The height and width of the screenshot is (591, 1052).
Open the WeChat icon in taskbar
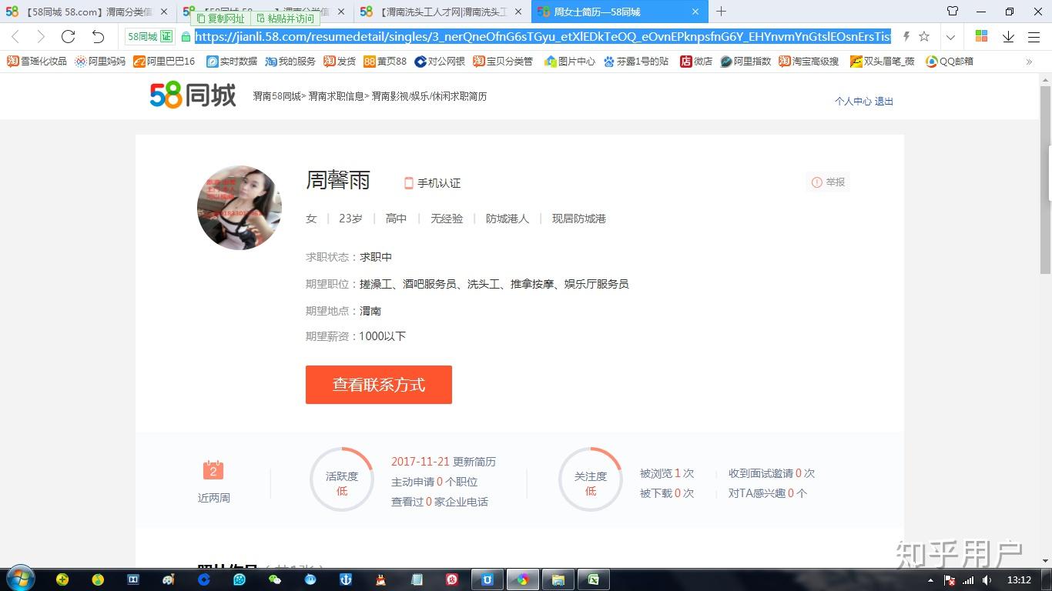pyautogui.click(x=274, y=579)
